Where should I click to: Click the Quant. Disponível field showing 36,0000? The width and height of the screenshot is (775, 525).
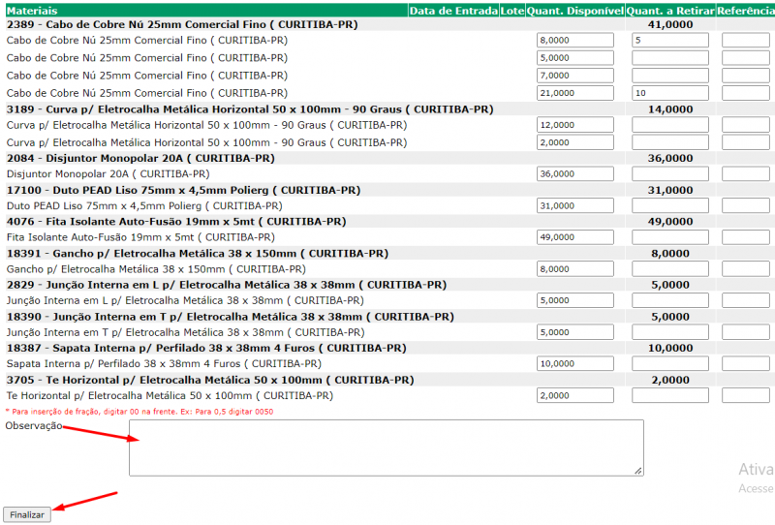[574, 174]
